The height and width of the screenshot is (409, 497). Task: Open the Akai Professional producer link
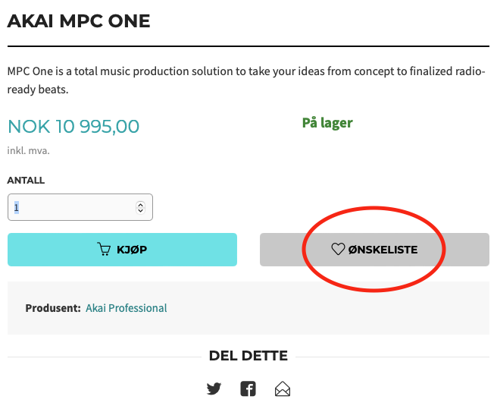click(x=127, y=308)
